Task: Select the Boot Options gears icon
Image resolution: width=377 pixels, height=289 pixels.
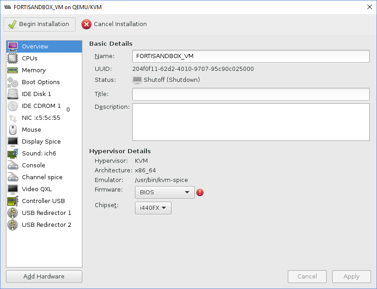Action: [x=13, y=82]
